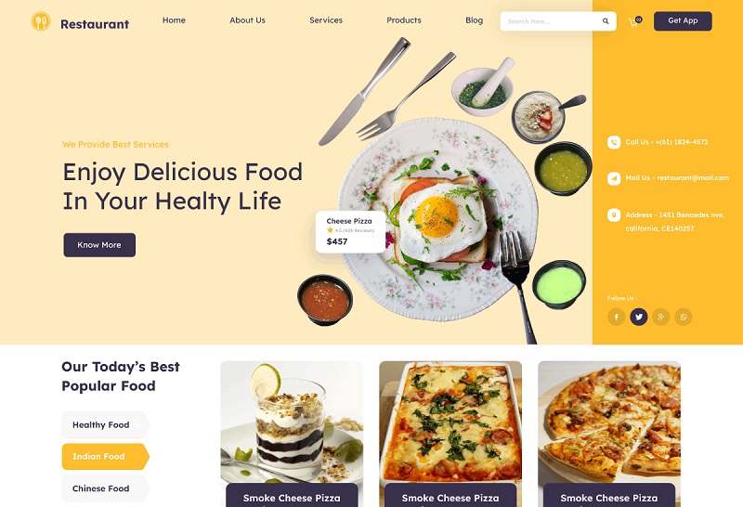Open the Facebook social icon
The height and width of the screenshot is (507, 743).
tap(617, 317)
